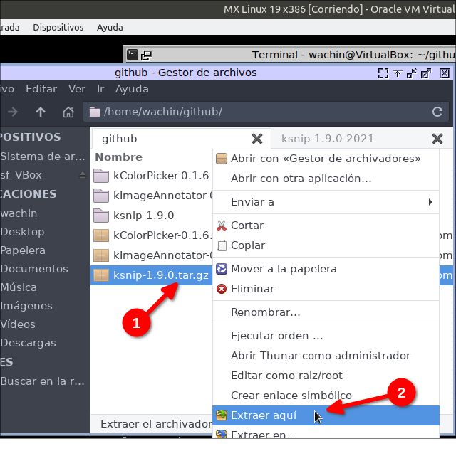Click the Terminal window icon in its title bar

tap(133, 55)
